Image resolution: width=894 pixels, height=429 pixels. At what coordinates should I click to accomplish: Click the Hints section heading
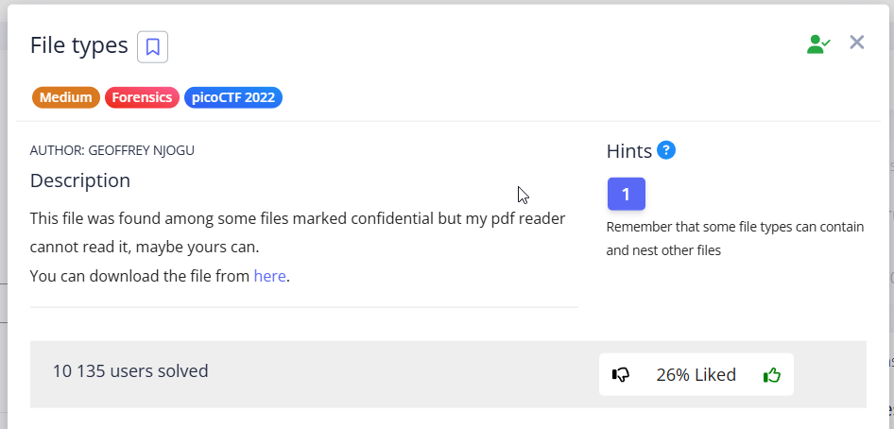(x=628, y=151)
